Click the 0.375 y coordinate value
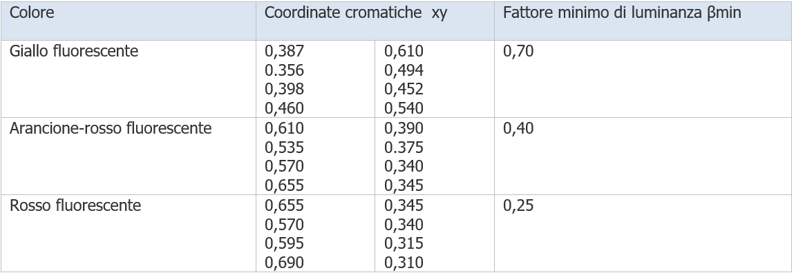 (x=404, y=147)
